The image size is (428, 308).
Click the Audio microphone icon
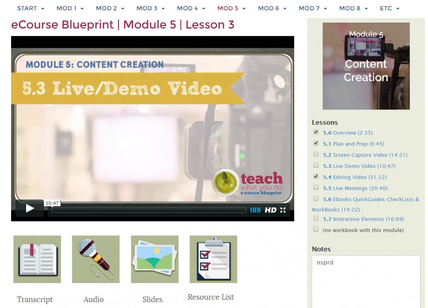[96, 258]
